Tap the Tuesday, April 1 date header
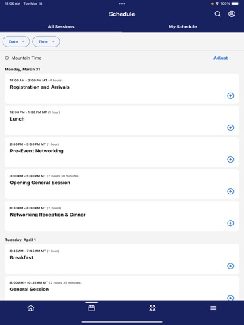Viewport: 244px width, 325px height. click(20, 240)
